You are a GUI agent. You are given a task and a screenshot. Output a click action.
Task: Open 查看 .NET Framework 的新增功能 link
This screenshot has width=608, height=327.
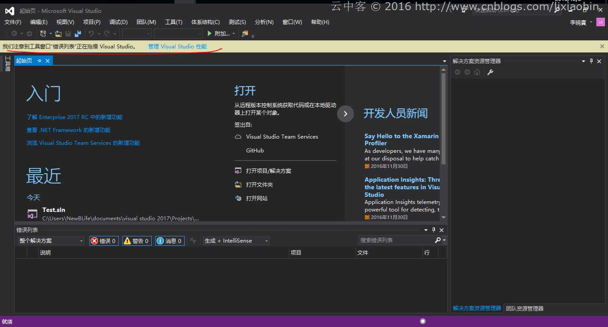coord(69,130)
